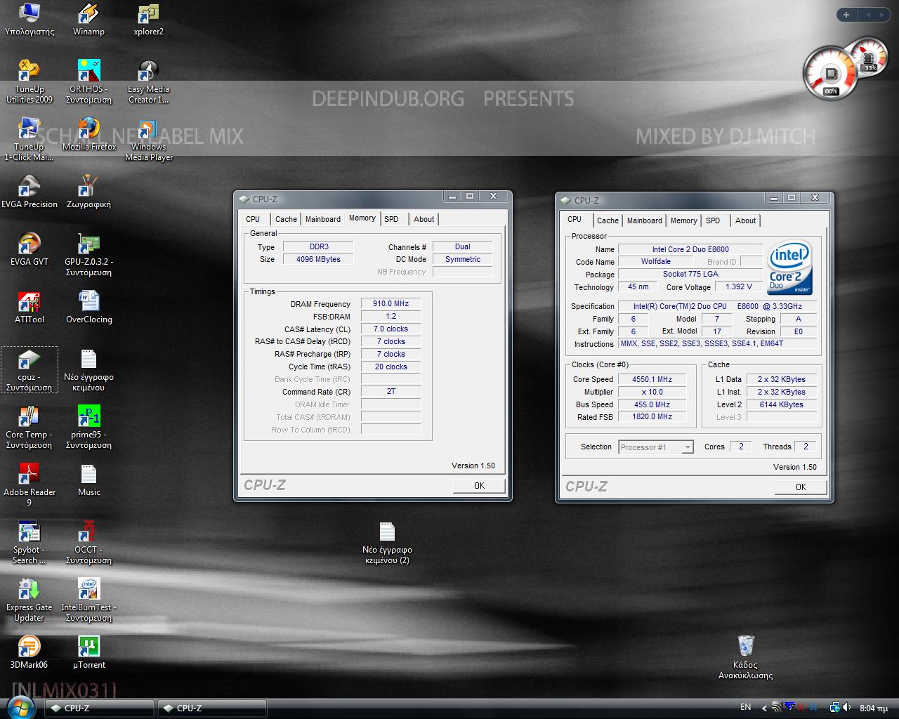Open About tab in Memory CPU-Z window
This screenshot has height=719, width=899.
424,219
